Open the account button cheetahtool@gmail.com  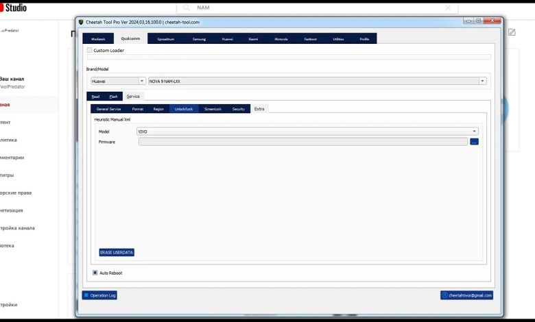coord(466,295)
